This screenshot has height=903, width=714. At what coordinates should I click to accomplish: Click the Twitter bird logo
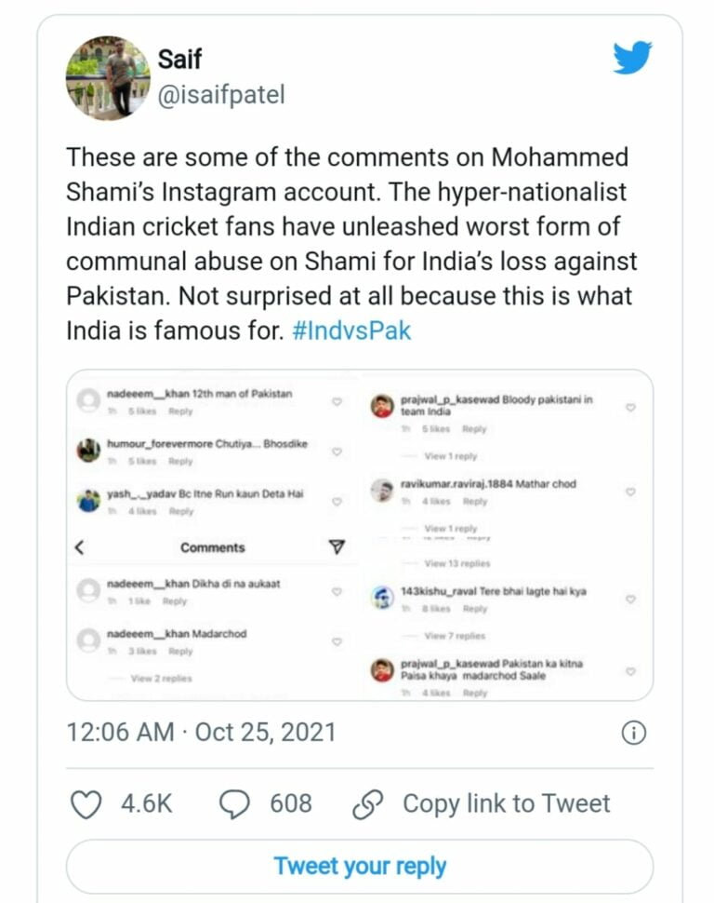pos(632,59)
